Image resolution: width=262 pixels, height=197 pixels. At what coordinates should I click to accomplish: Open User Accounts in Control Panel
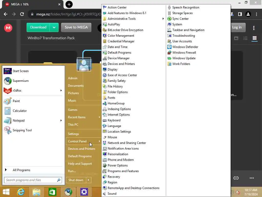182,41
